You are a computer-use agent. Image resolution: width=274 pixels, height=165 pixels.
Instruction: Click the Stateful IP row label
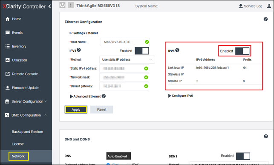tap(175, 81)
